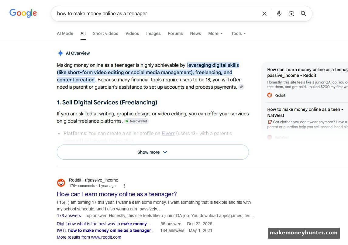
Task: Open the Short videos tab
Action: (x=105, y=33)
